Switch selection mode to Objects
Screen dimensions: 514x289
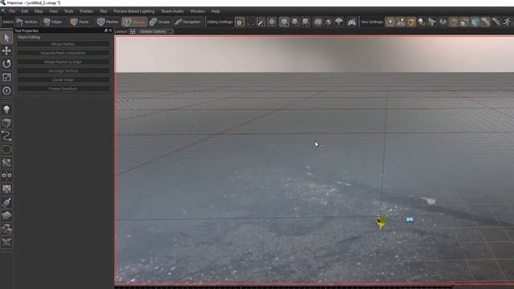pos(134,22)
